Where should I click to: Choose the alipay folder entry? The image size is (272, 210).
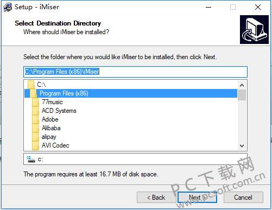[x=49, y=137]
